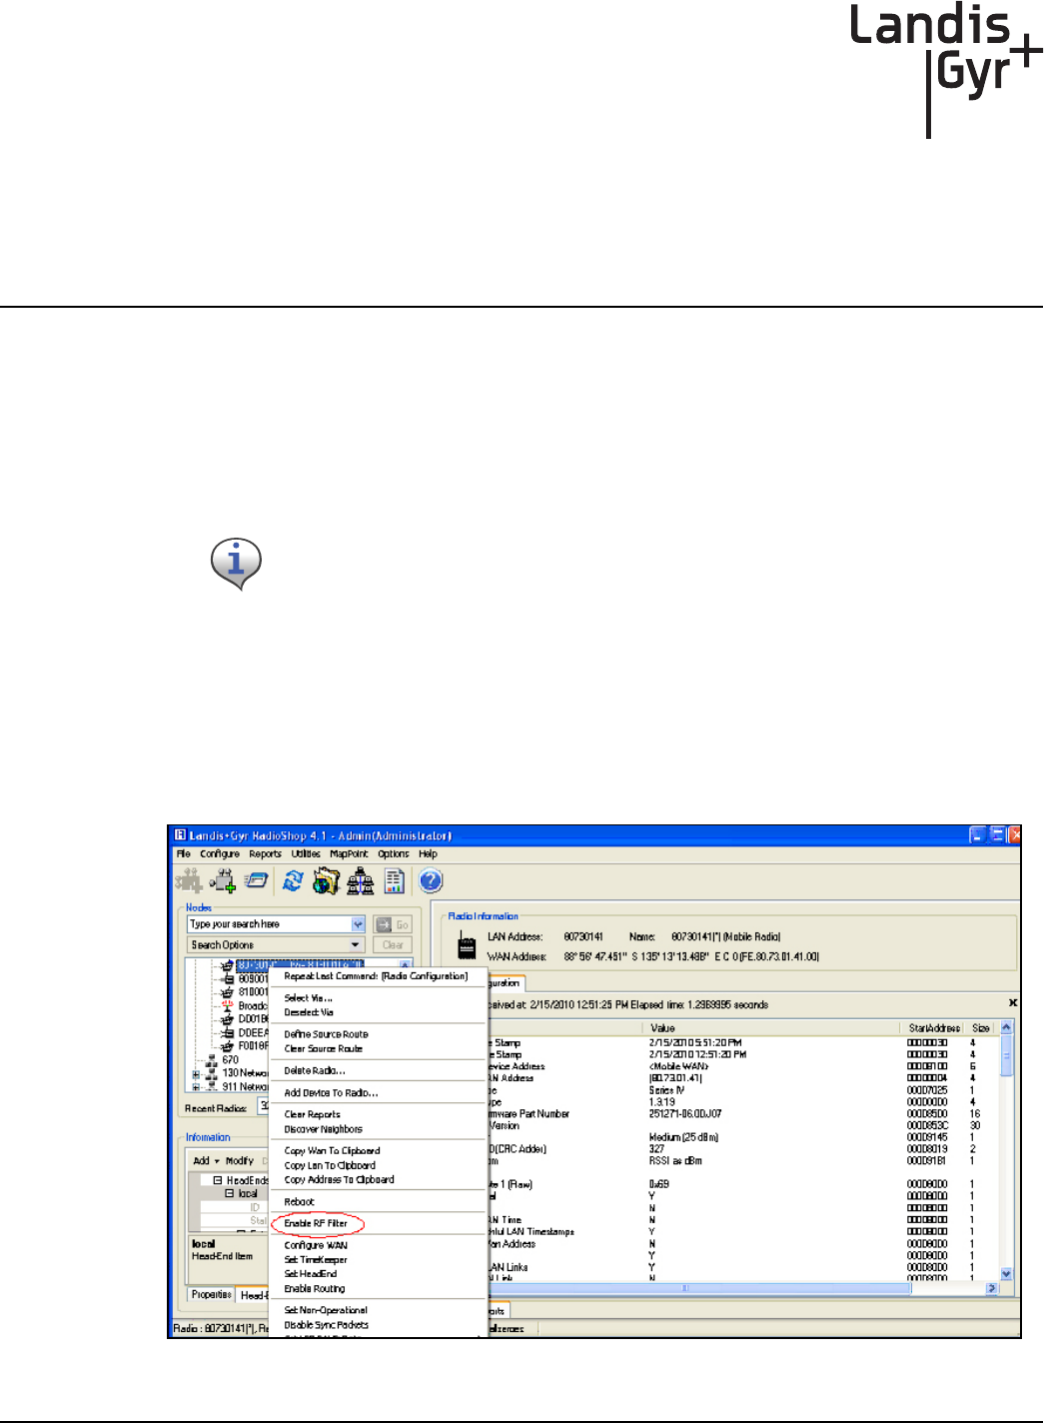Choose Reboot in context menu
Screen dimensions: 1044x1423
pyautogui.click(x=299, y=1202)
